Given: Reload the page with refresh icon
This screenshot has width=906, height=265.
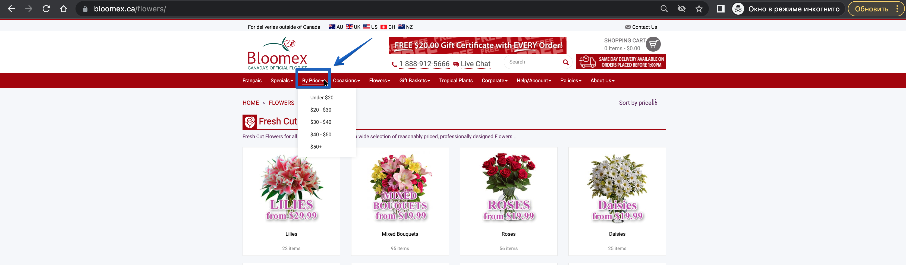Looking at the screenshot, I should point(46,9).
